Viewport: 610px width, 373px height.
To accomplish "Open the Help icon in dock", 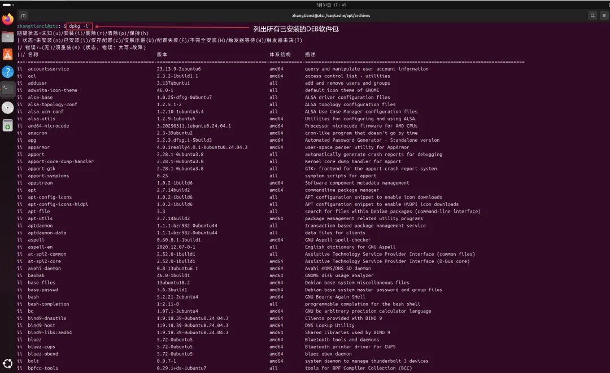I will (x=8, y=72).
